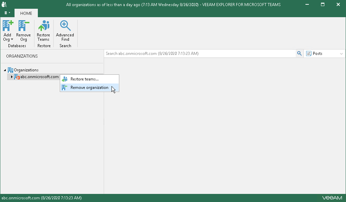This screenshot has height=202, width=346.
Task: Maximize the Veeam Explorer window
Action: click(323, 4)
